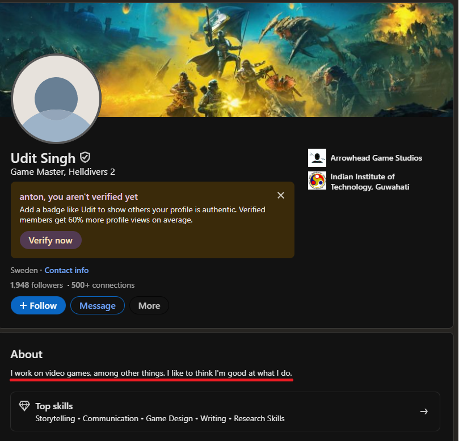Click the Top skills heading
This screenshot has width=459, height=441.
coord(54,406)
